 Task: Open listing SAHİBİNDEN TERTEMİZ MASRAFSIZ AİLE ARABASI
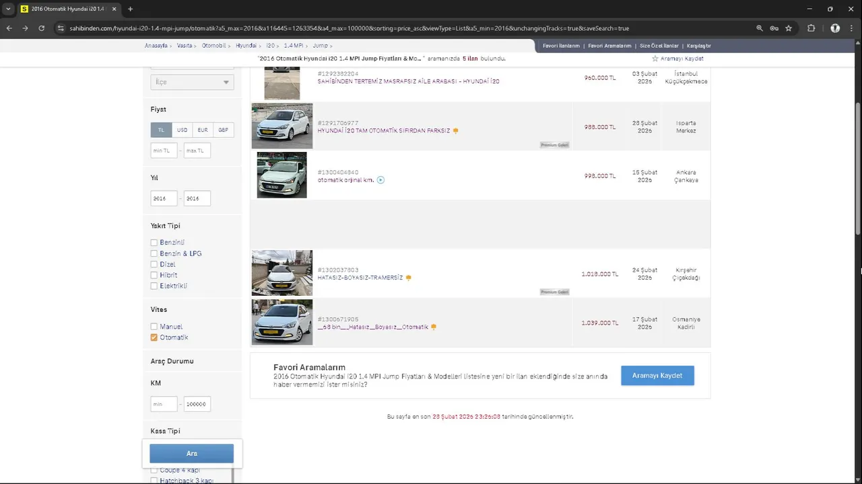[409, 81]
